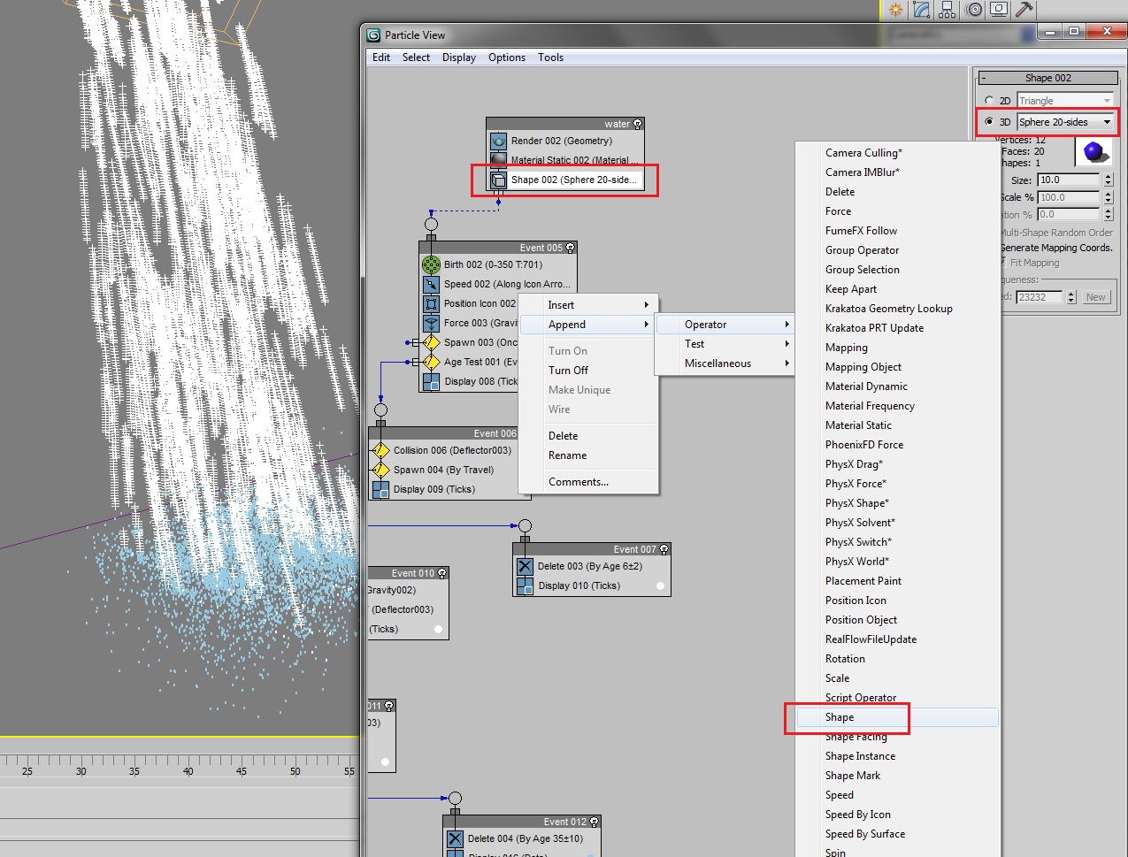Click the Birth 002 operator icon

(x=431, y=264)
